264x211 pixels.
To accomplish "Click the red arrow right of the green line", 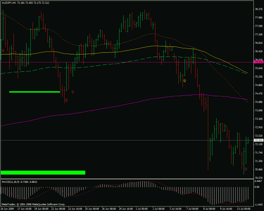I will point(73,92).
